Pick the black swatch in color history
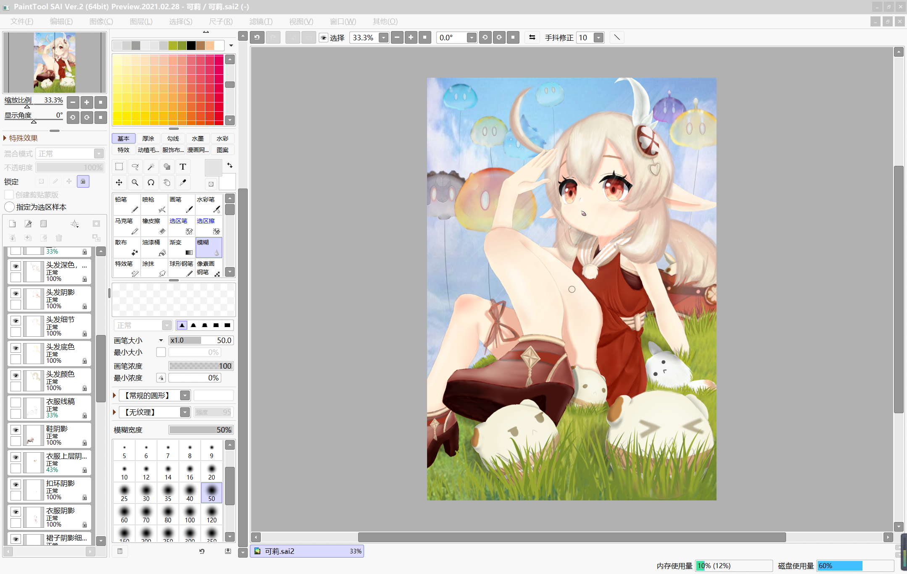 (x=191, y=45)
